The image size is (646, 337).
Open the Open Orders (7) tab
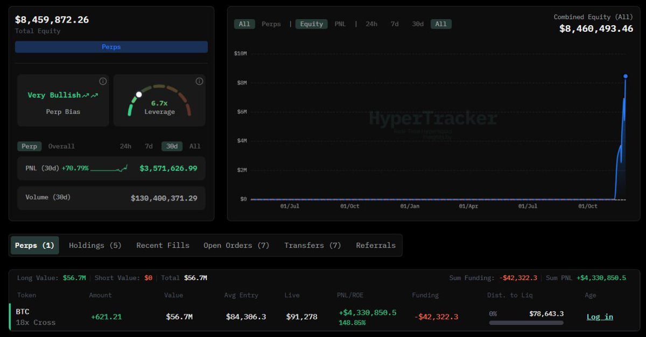point(236,245)
